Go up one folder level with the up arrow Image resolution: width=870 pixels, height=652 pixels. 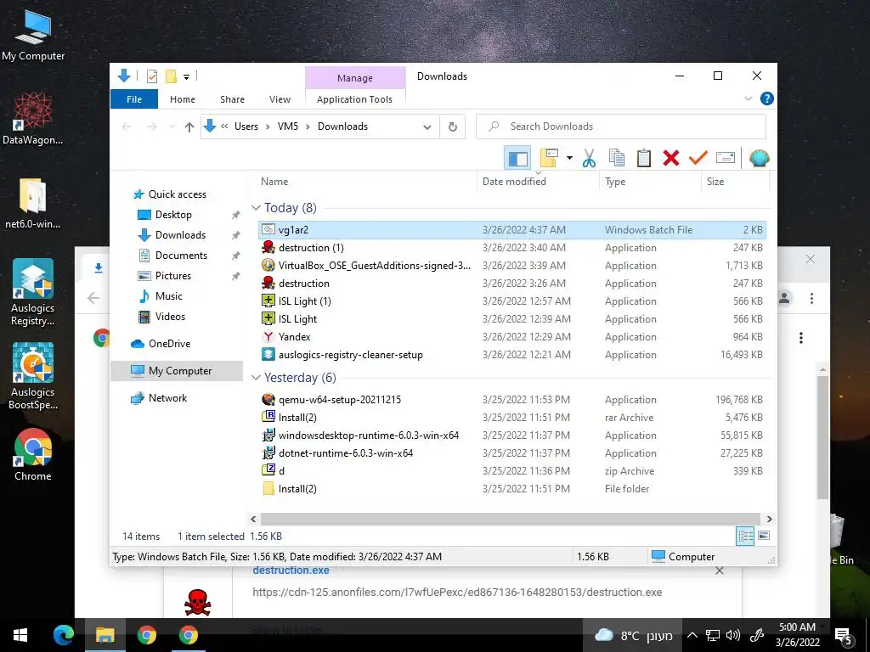189,127
